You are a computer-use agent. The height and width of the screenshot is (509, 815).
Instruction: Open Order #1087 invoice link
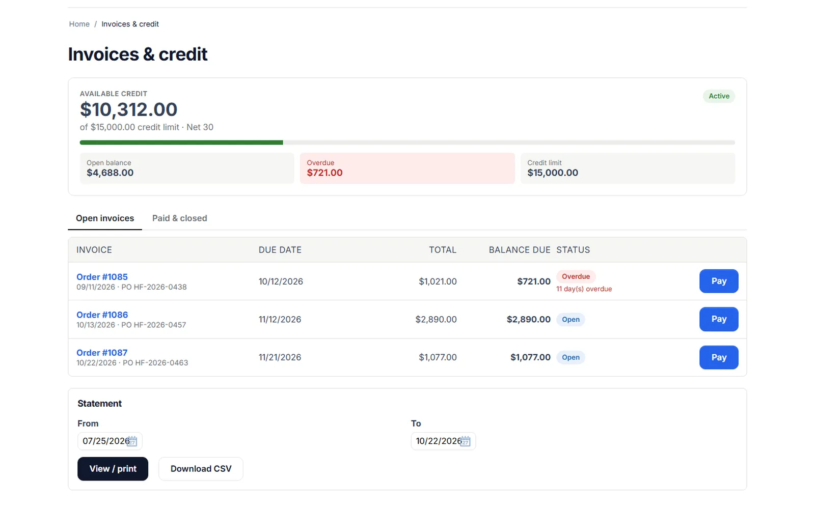tap(102, 353)
